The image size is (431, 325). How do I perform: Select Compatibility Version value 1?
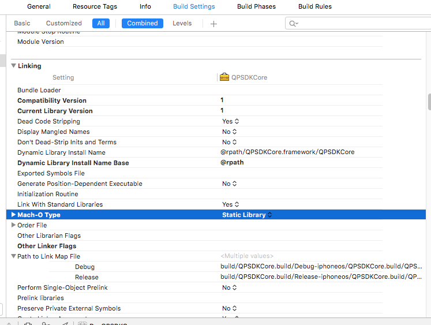point(222,100)
